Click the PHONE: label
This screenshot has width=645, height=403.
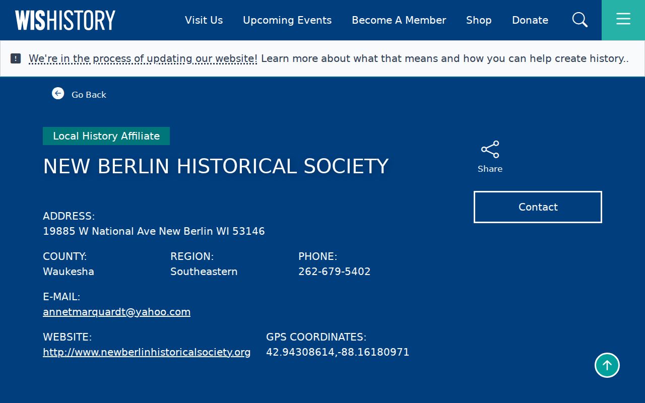[317, 256]
